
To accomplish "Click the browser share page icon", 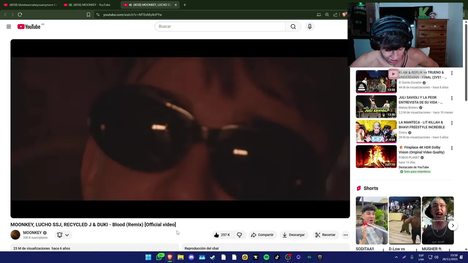I will tap(335, 15).
